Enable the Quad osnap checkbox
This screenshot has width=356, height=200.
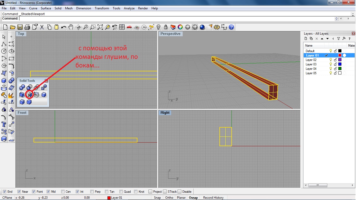coord(121,192)
